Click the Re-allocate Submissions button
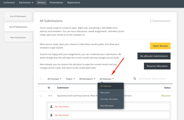184x120 pixels. (154, 56)
